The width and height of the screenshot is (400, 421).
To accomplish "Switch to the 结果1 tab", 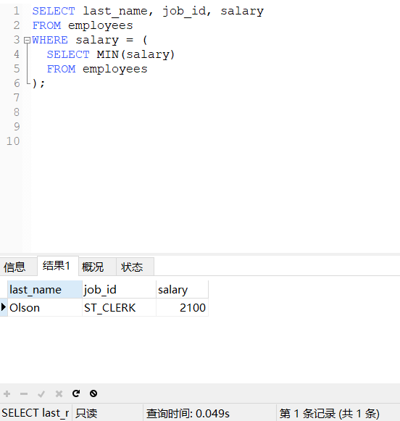I will click(58, 266).
